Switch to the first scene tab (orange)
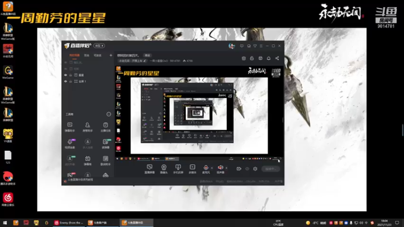 click(74, 55)
